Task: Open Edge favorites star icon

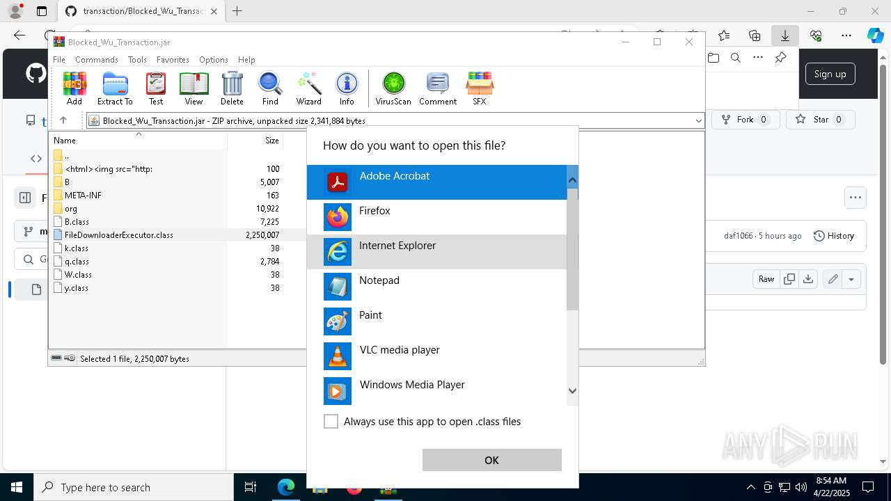Action: click(724, 35)
